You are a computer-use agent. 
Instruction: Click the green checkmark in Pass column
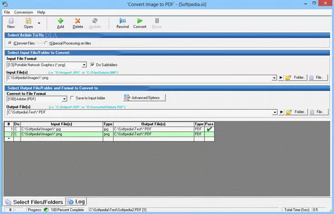click(x=209, y=129)
